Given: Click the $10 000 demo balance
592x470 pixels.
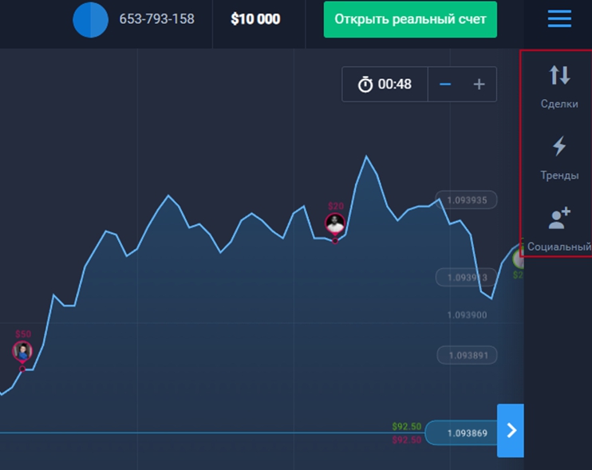Looking at the screenshot, I should coord(255,19).
